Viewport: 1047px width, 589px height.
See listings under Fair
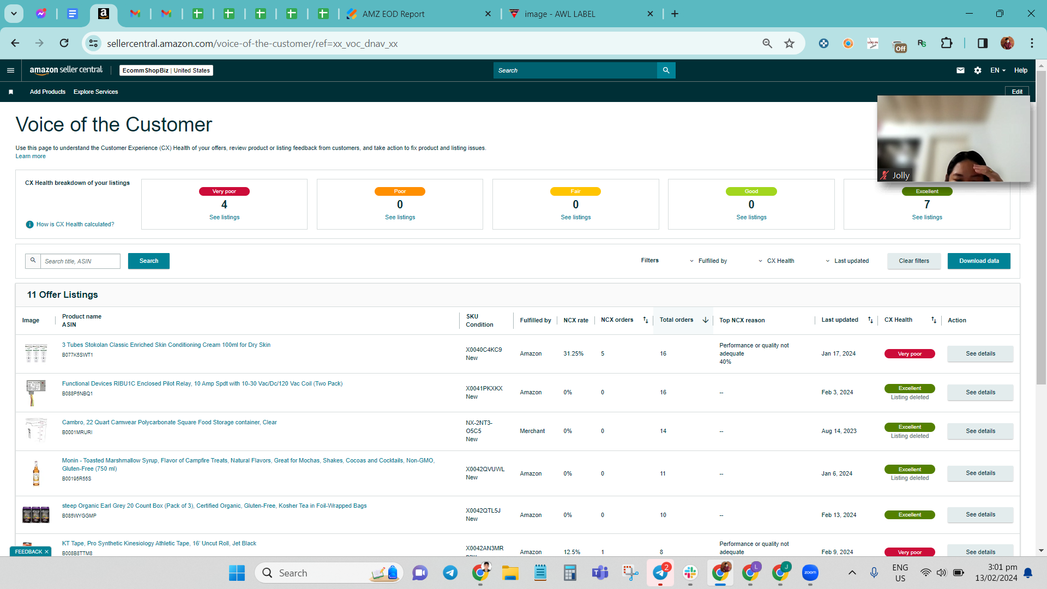[x=575, y=218]
